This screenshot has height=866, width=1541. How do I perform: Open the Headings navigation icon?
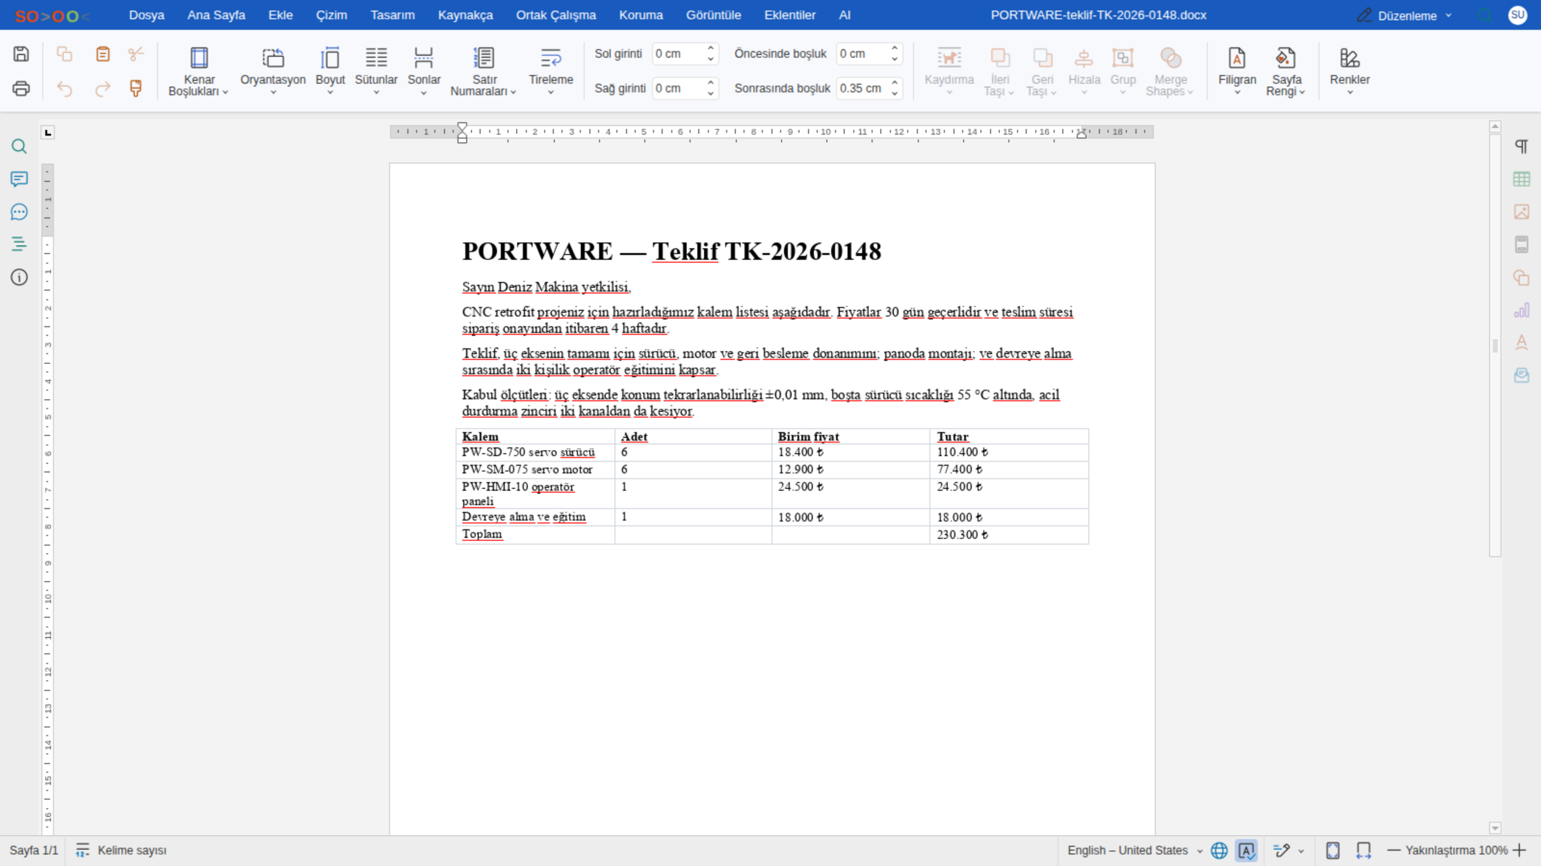click(x=19, y=244)
